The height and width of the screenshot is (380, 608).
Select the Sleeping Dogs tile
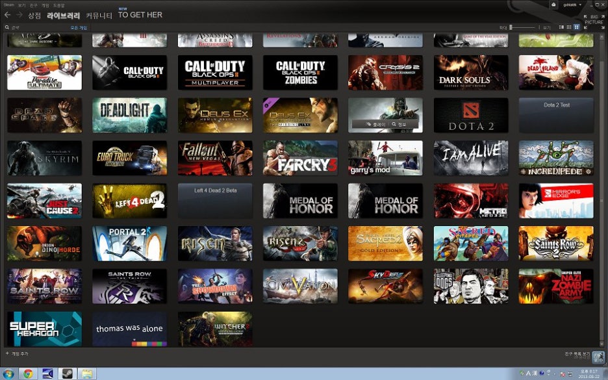click(x=471, y=286)
